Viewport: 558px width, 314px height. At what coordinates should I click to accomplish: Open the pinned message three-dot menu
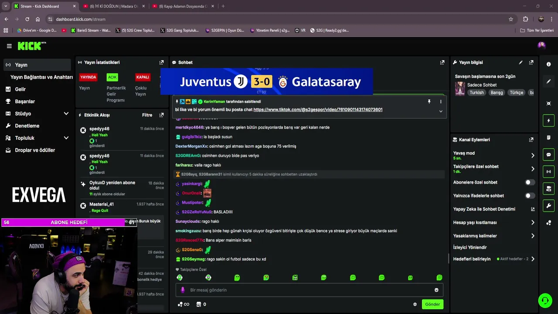(441, 102)
